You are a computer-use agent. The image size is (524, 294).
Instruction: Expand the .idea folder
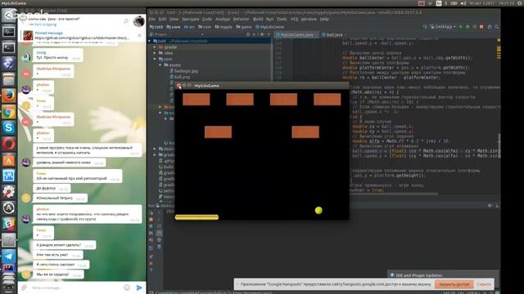(155, 53)
